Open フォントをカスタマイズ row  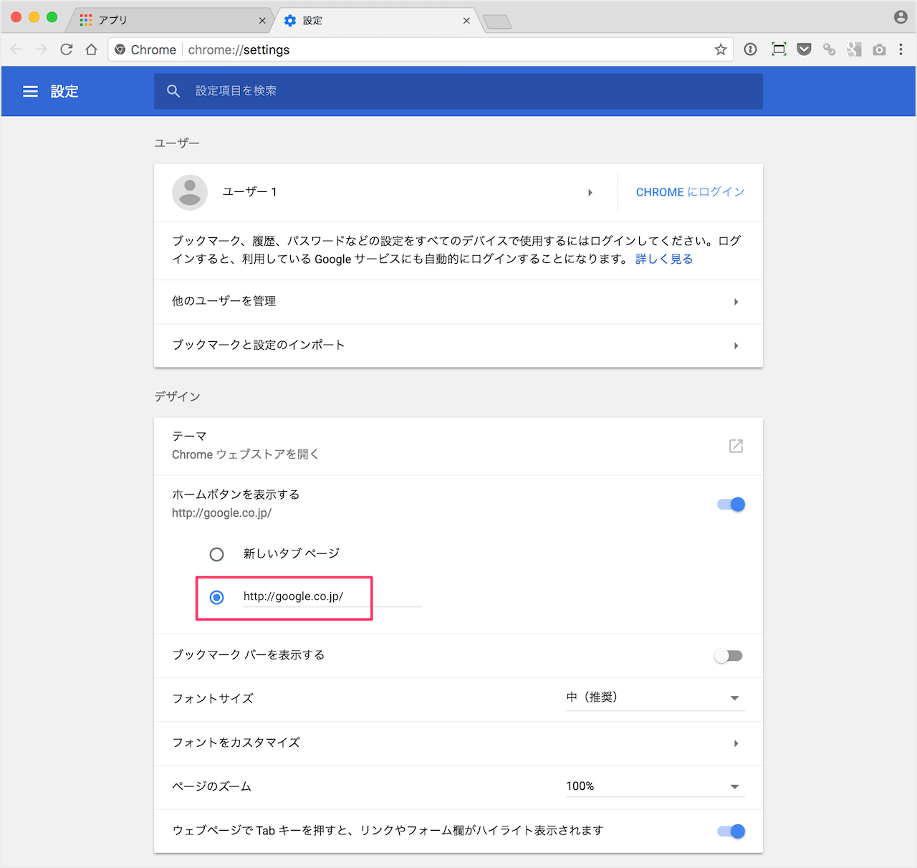point(458,743)
